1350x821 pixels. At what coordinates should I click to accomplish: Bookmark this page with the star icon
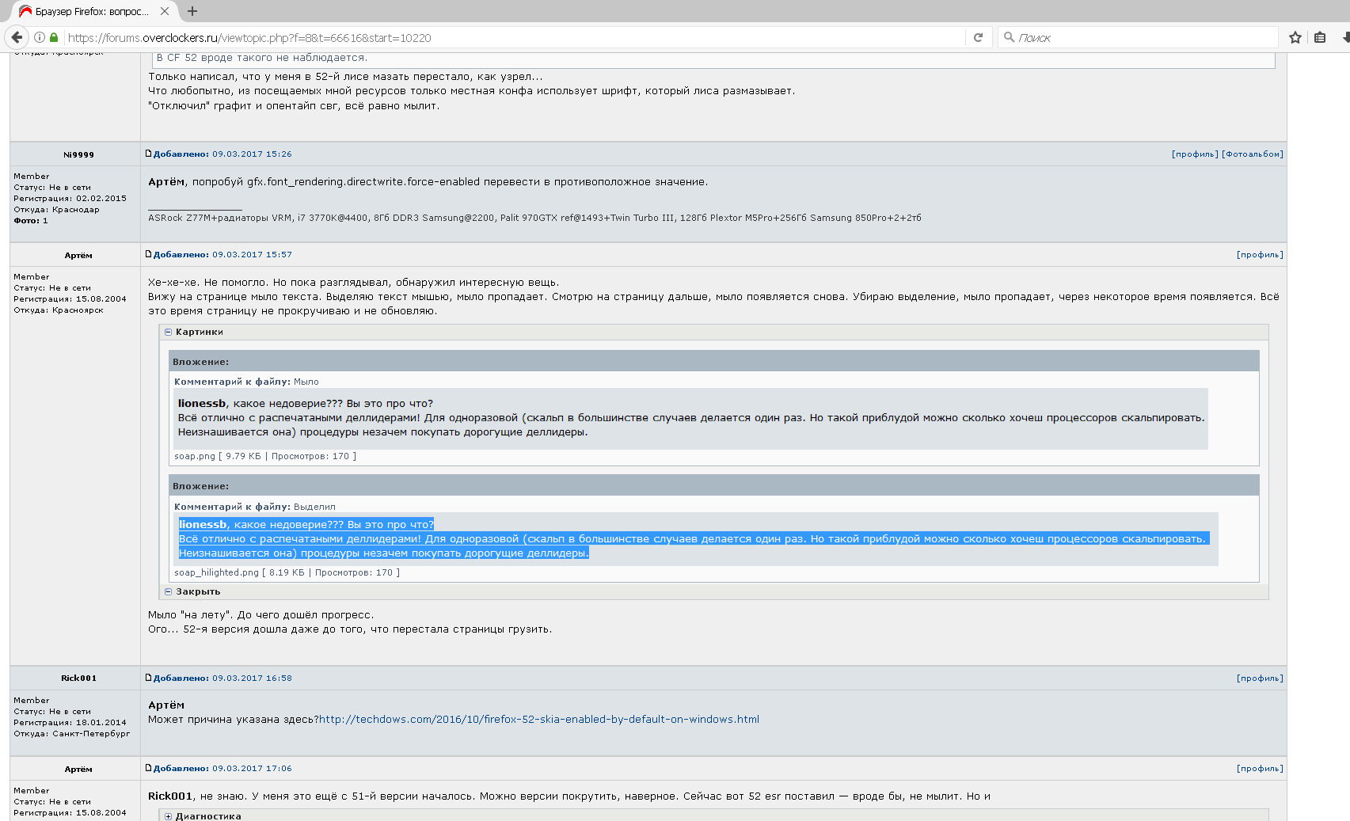[x=1295, y=37]
